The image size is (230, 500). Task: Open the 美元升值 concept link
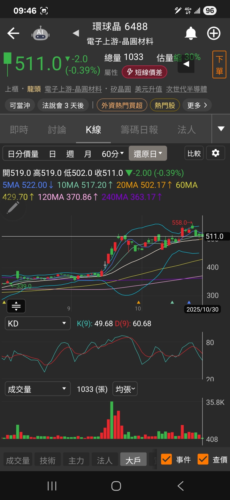tap(149, 89)
